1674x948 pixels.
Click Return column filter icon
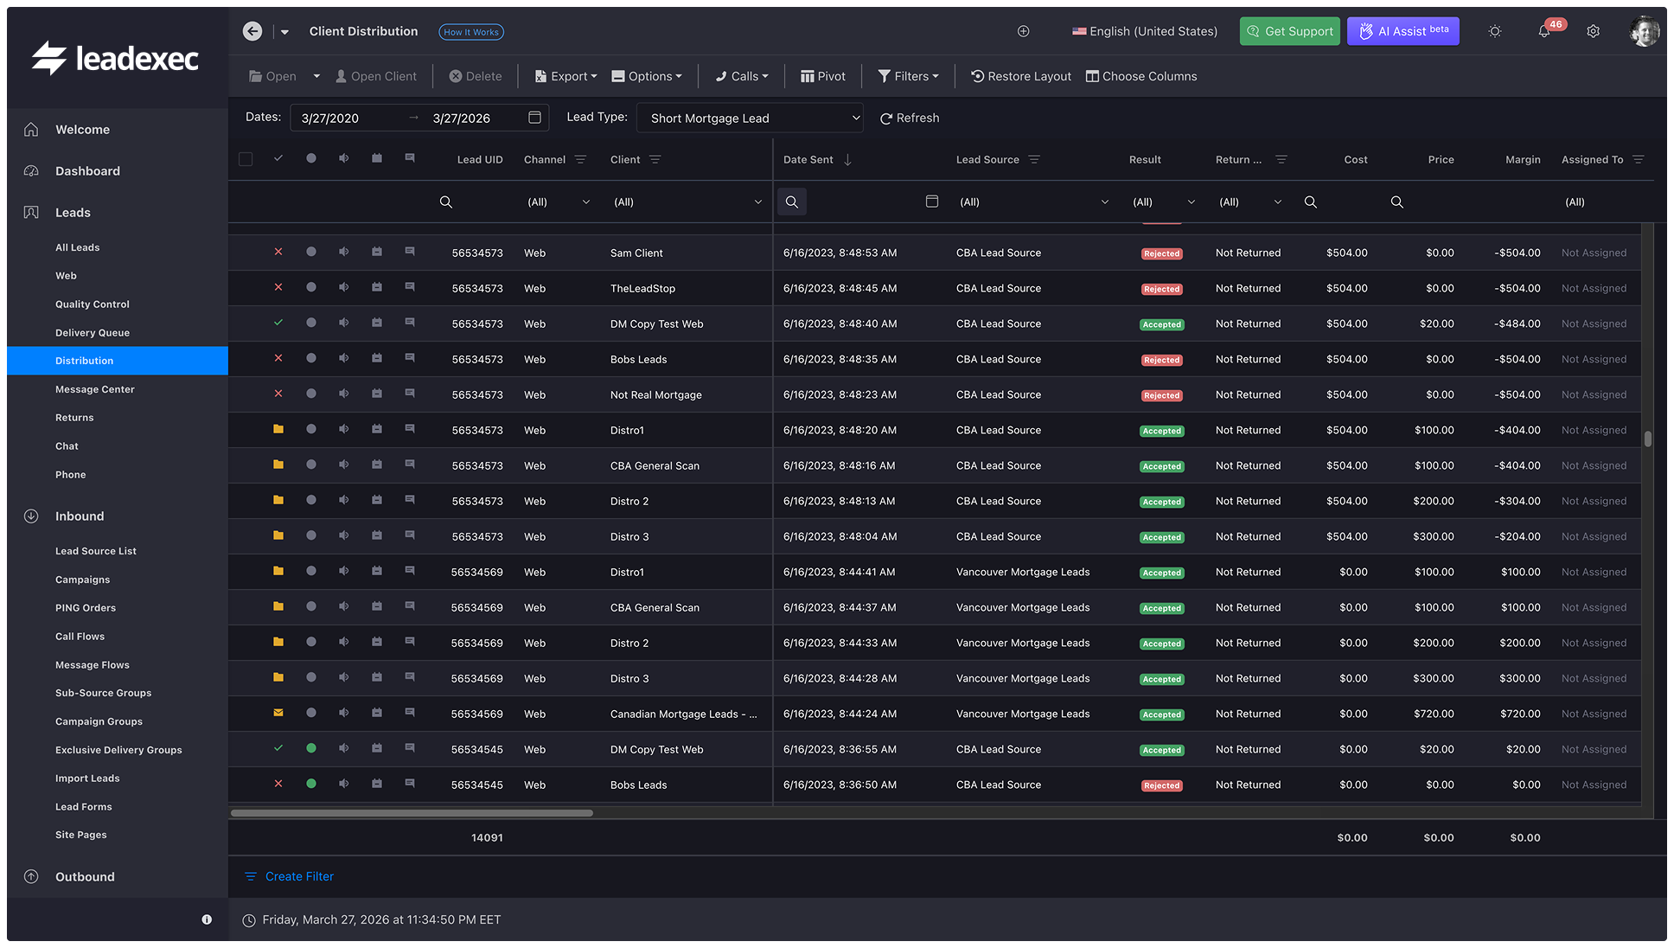coord(1281,159)
